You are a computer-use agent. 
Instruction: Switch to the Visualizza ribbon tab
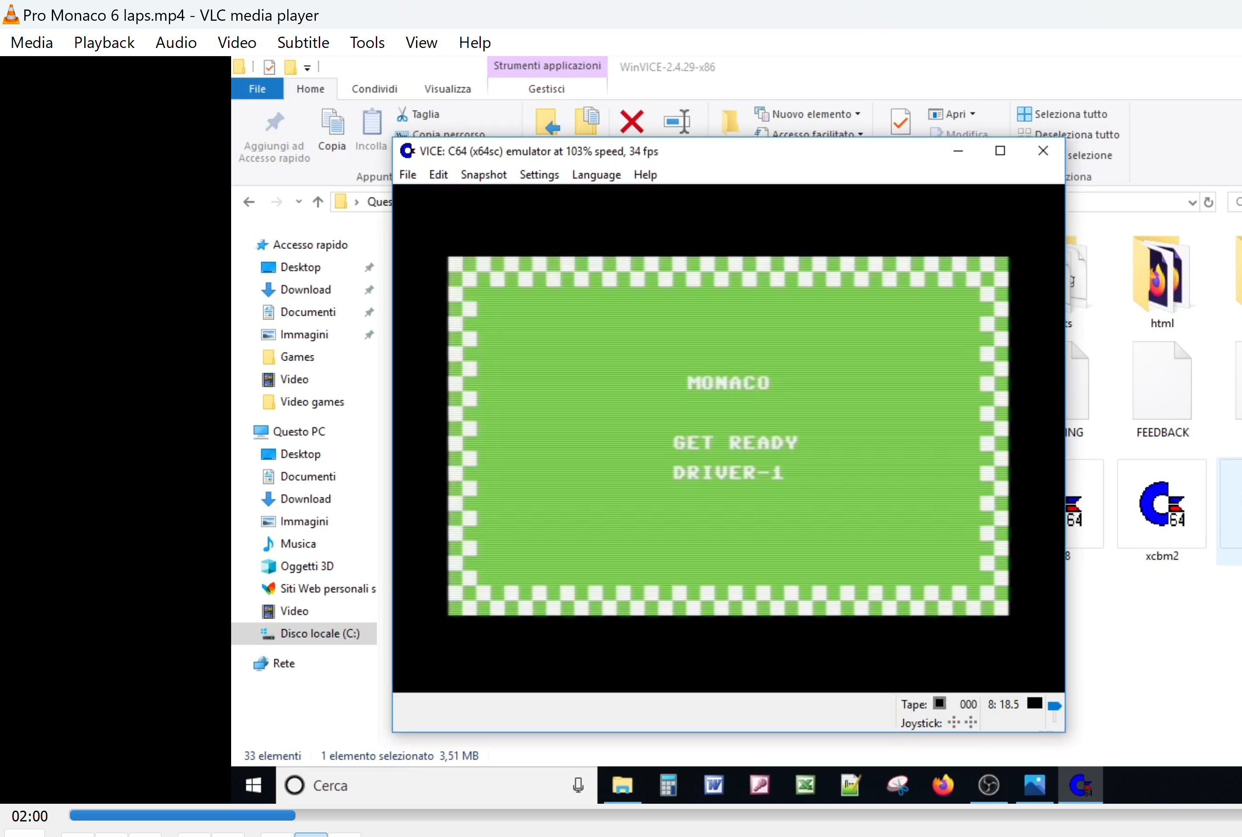click(x=448, y=89)
